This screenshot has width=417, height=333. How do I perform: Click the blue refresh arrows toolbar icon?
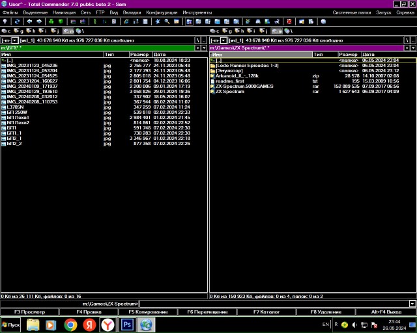click(x=18, y=21)
